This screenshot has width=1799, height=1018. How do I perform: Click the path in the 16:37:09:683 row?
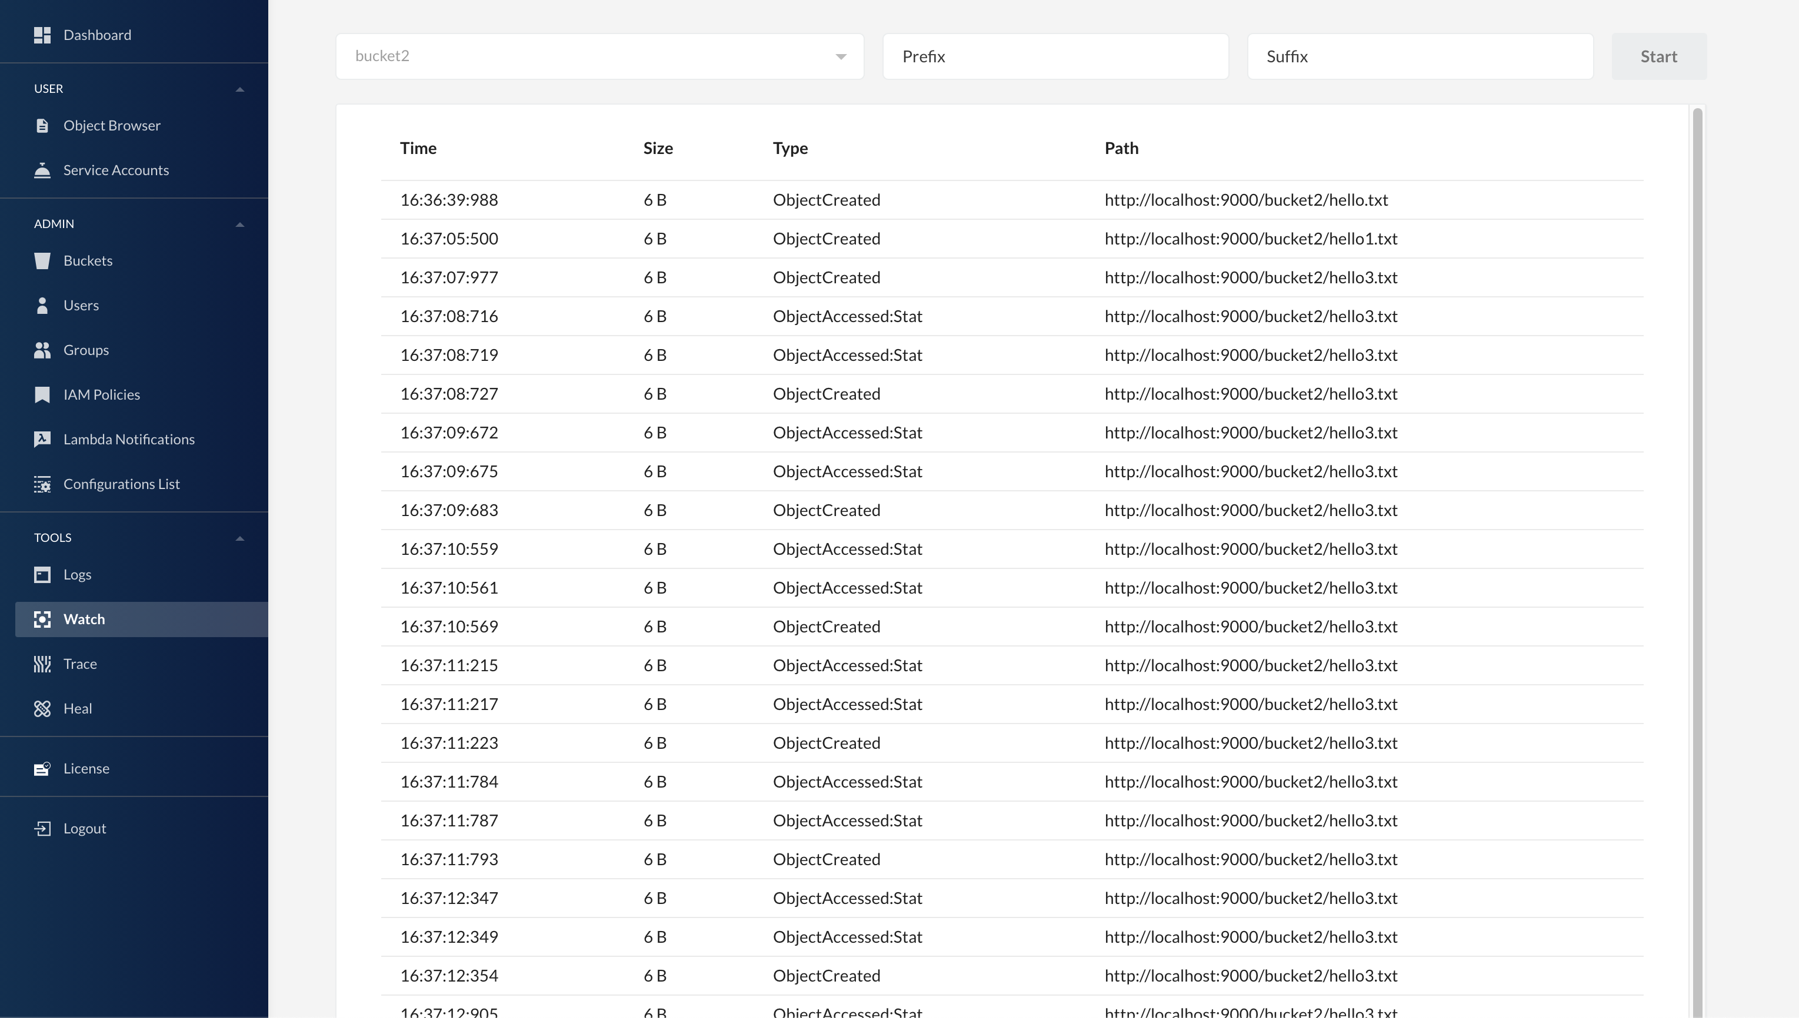click(x=1251, y=510)
